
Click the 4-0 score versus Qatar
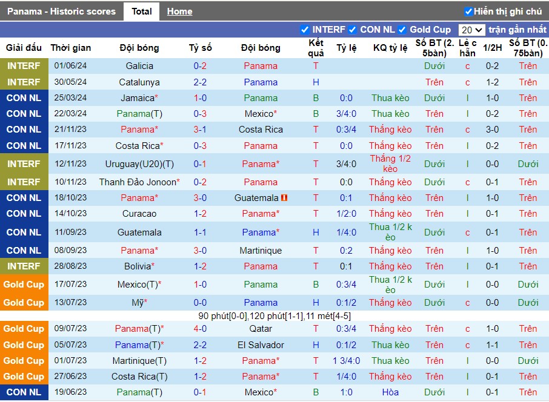tap(200, 329)
